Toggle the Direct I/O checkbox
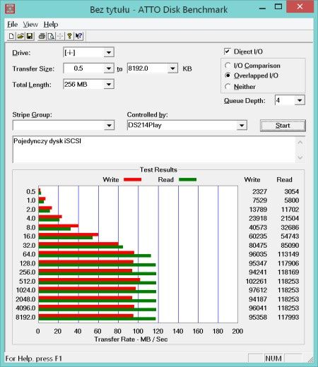 (228, 52)
